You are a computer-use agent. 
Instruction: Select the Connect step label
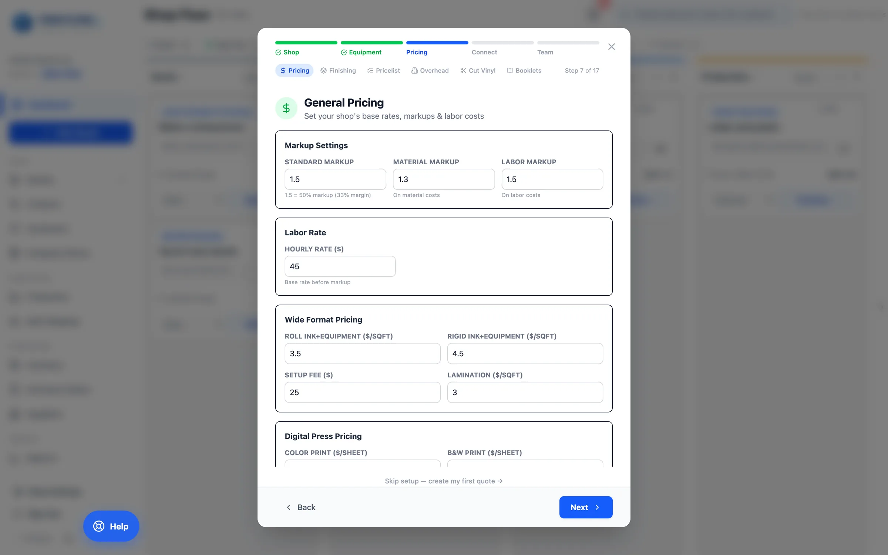point(484,52)
